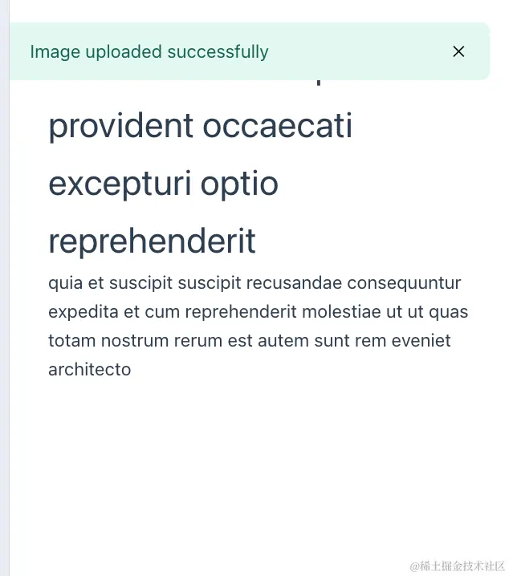The height and width of the screenshot is (576, 509).
Task: Click the final word "architecto"
Action: click(89, 370)
